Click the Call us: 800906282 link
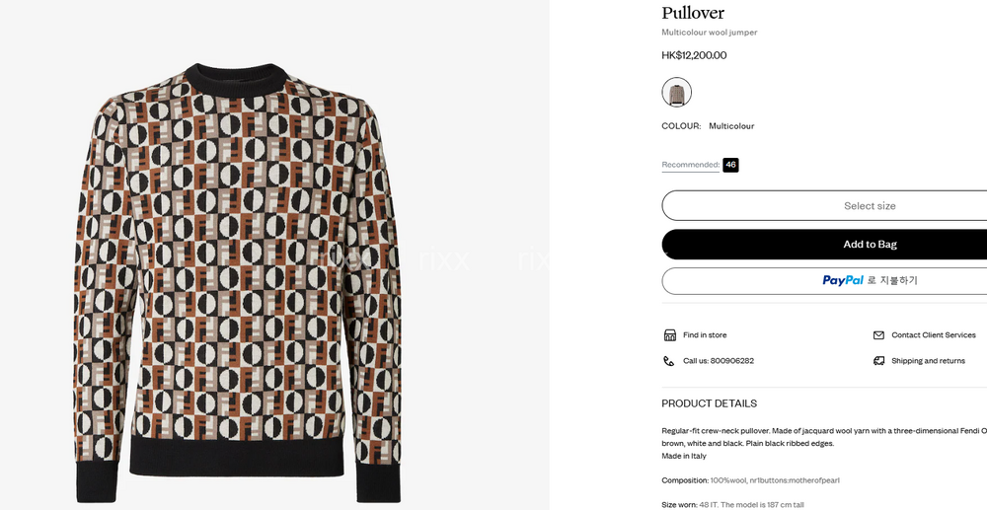 tap(719, 361)
